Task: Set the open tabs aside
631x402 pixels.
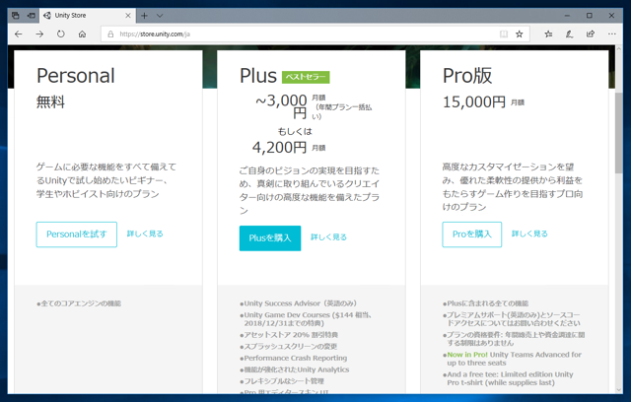Action: click(x=32, y=16)
